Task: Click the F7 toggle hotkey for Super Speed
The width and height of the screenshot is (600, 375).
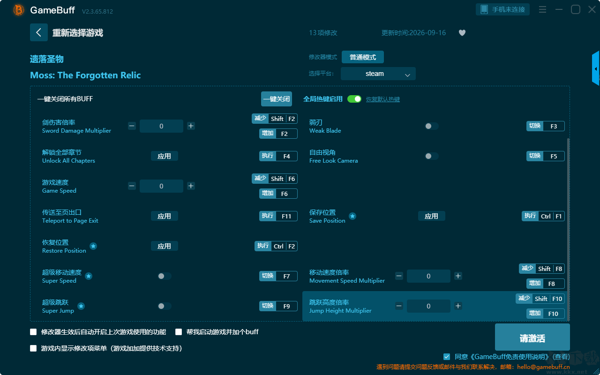Action: click(278, 276)
